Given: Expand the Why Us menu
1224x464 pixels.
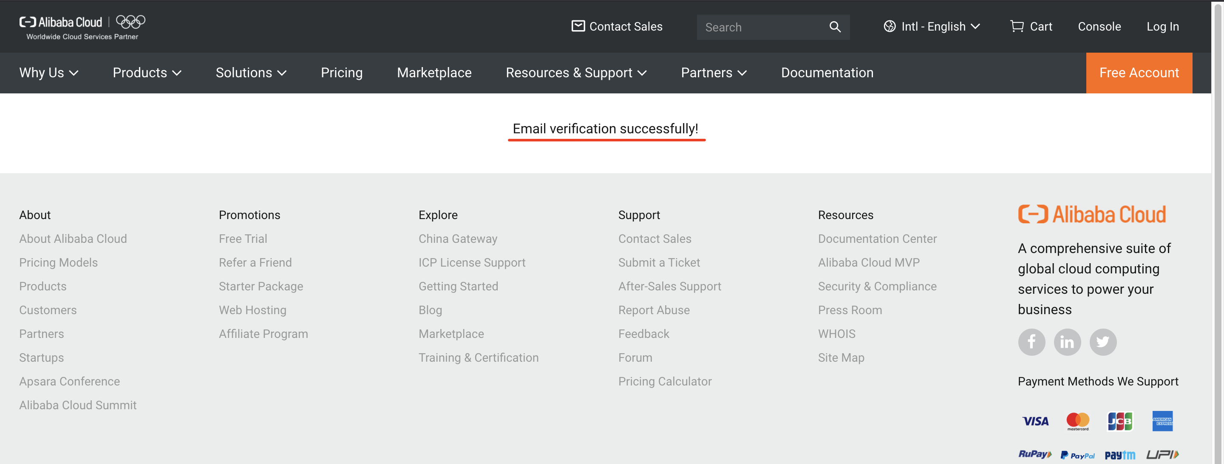Looking at the screenshot, I should (48, 73).
